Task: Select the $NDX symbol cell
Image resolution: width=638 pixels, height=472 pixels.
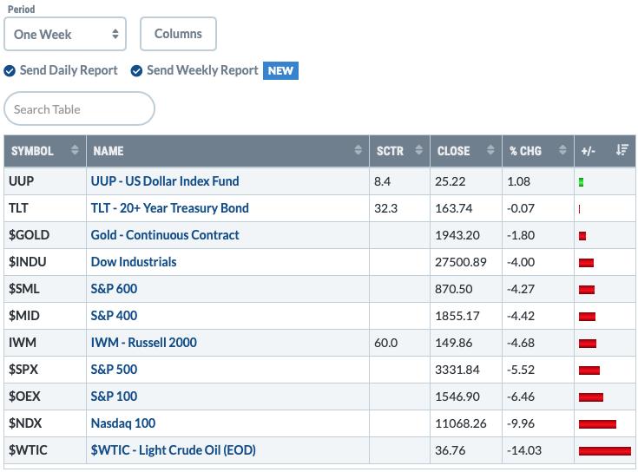Action: [45, 423]
